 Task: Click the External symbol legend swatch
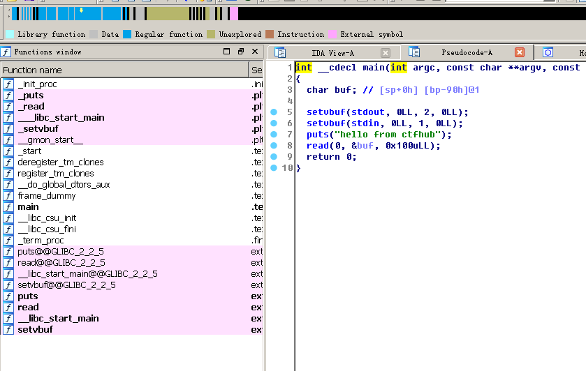click(x=332, y=34)
